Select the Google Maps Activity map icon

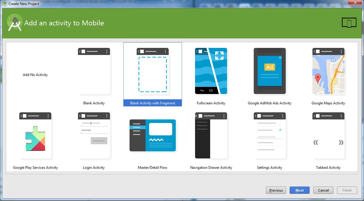tap(328, 71)
